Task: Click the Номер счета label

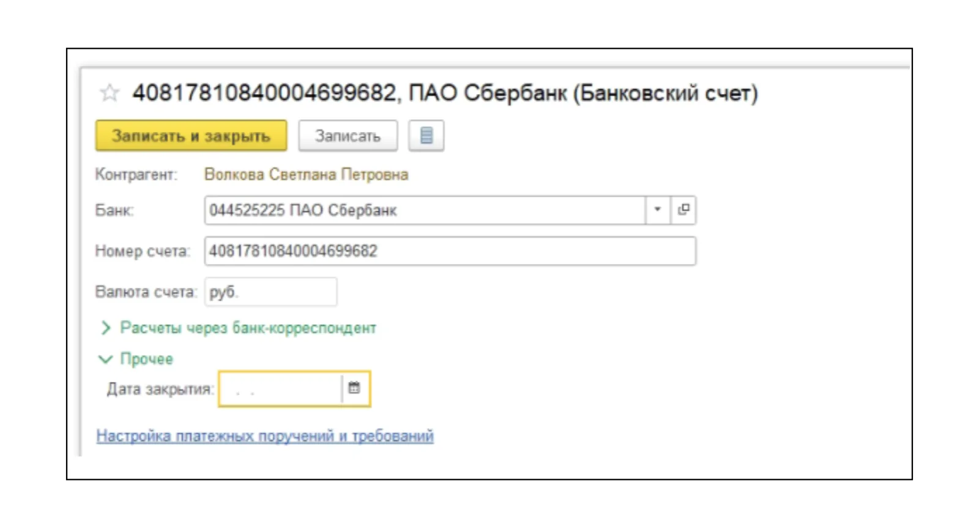Action: [143, 251]
